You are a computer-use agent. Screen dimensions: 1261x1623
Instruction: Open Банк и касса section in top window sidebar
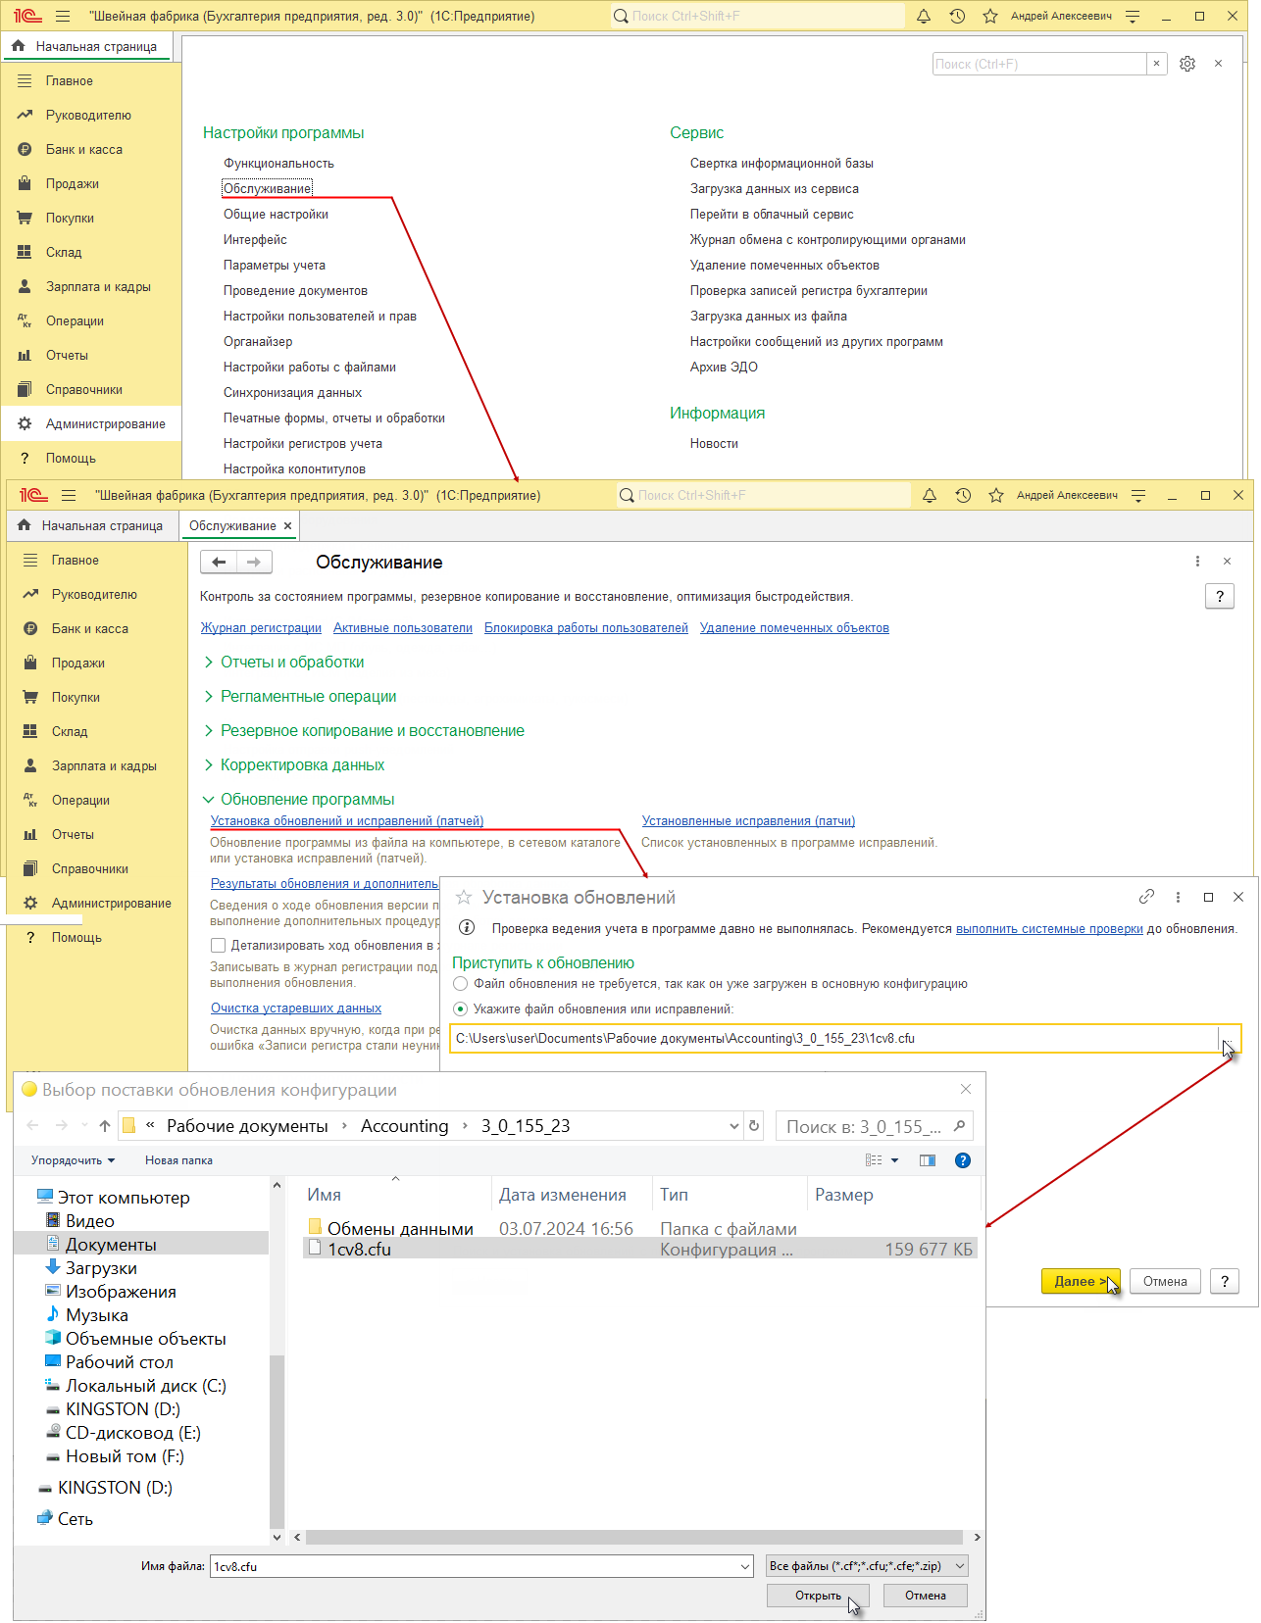click(84, 149)
